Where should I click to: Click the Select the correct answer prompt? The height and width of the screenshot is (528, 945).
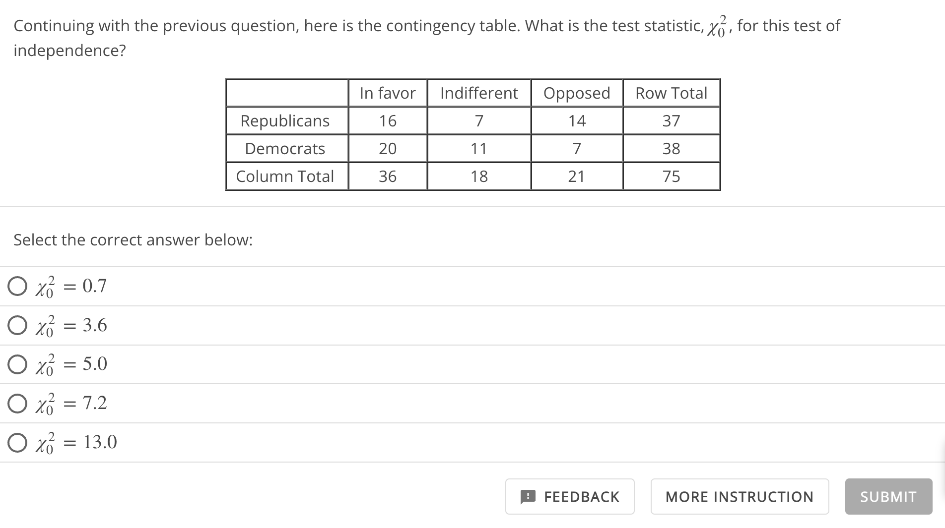coord(133,240)
